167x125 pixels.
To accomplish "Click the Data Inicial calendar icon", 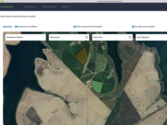I will [86, 37].
